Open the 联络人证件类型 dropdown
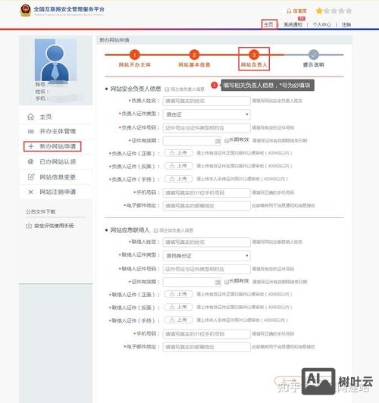This screenshot has width=379, height=403. 207,256
